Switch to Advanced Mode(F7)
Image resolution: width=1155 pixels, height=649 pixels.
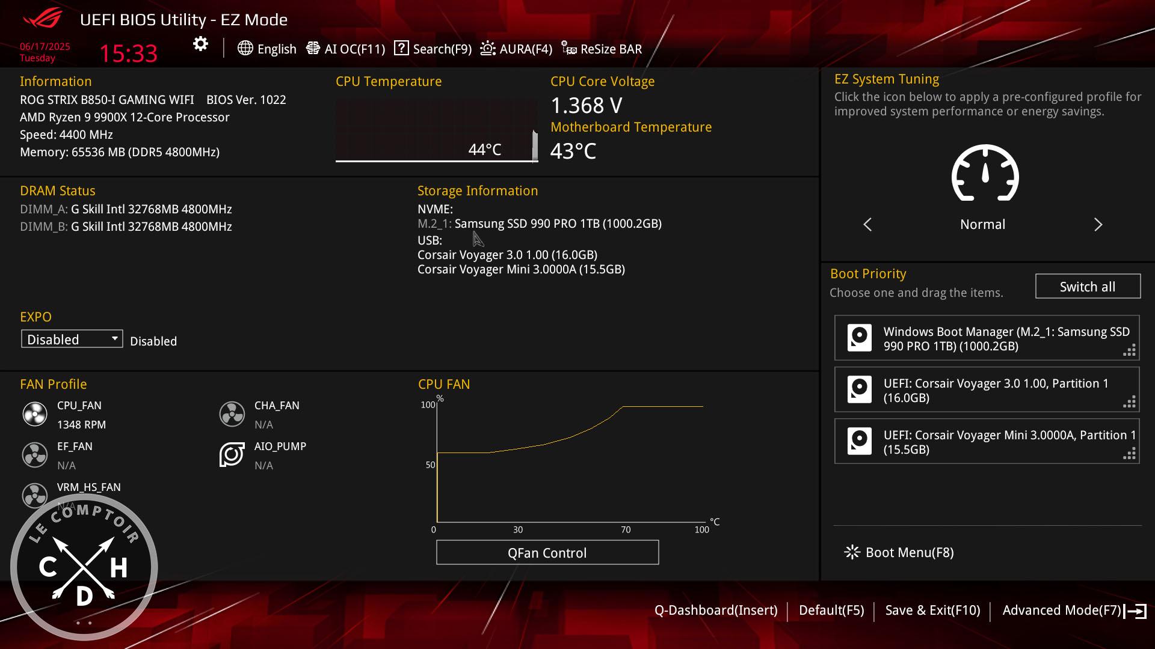pyautogui.click(x=1061, y=609)
